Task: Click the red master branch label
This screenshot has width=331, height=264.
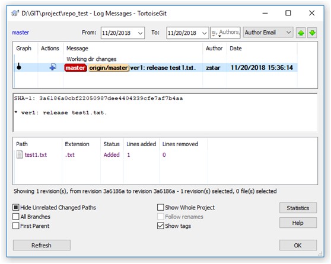Action: coord(75,68)
